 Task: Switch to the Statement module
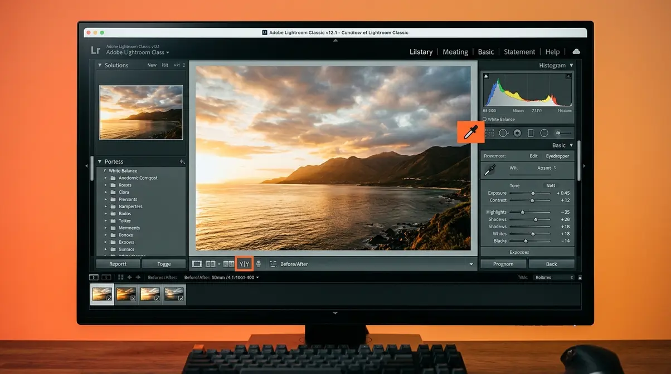(x=519, y=52)
